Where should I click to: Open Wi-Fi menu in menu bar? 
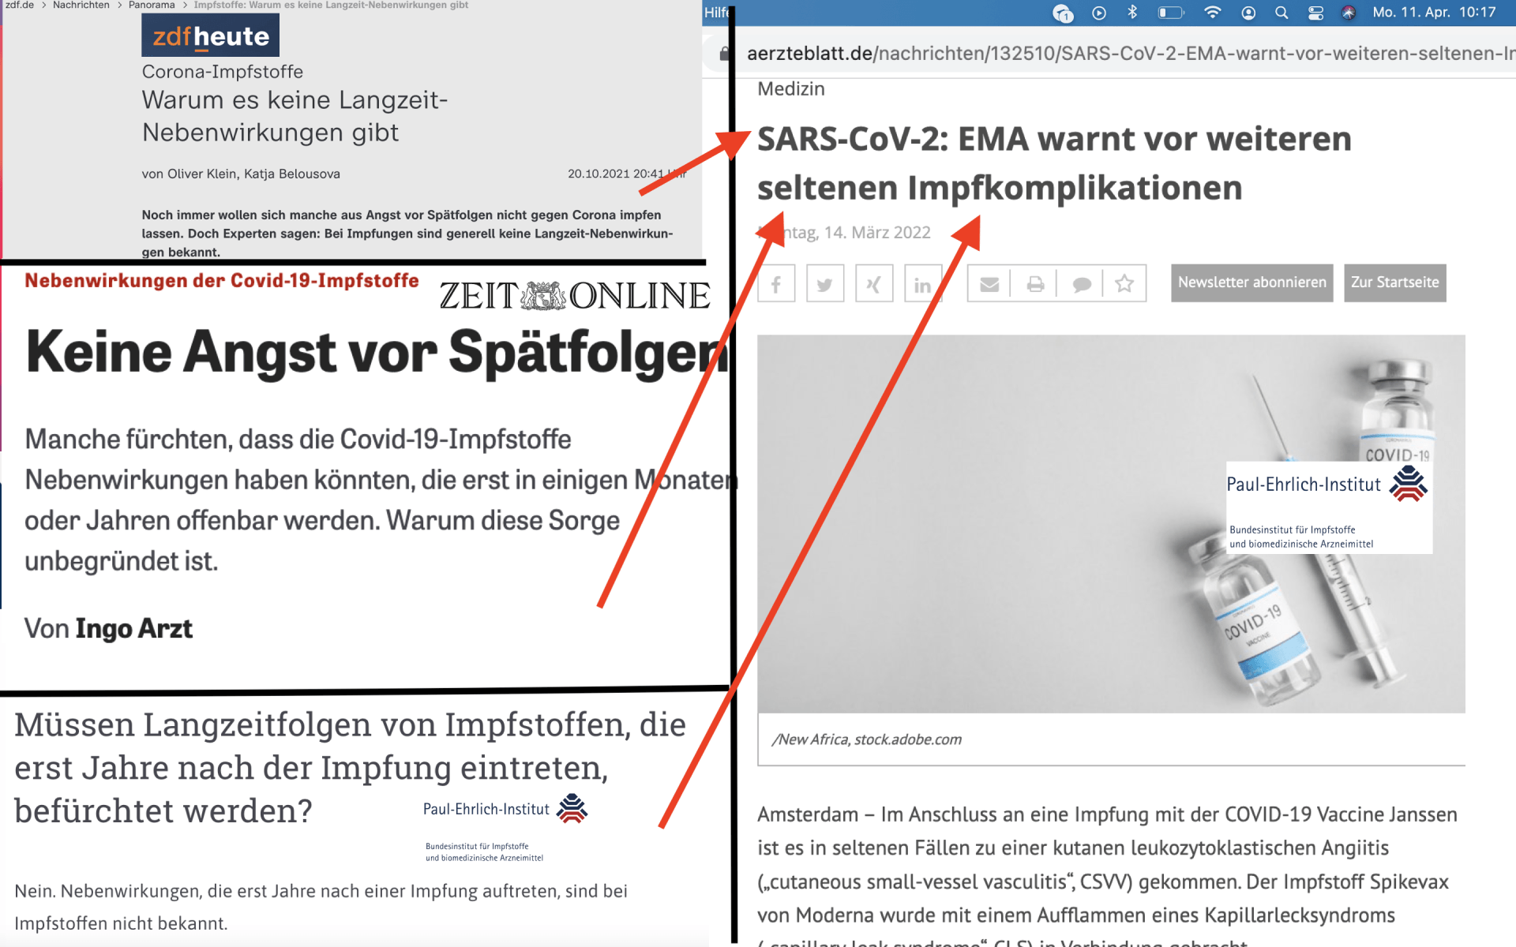pyautogui.click(x=1213, y=13)
